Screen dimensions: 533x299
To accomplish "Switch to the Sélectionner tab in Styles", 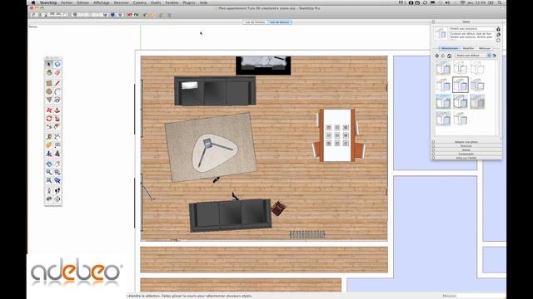I will pos(450,48).
